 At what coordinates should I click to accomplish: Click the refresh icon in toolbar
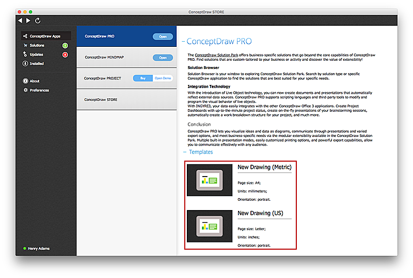coord(38,21)
